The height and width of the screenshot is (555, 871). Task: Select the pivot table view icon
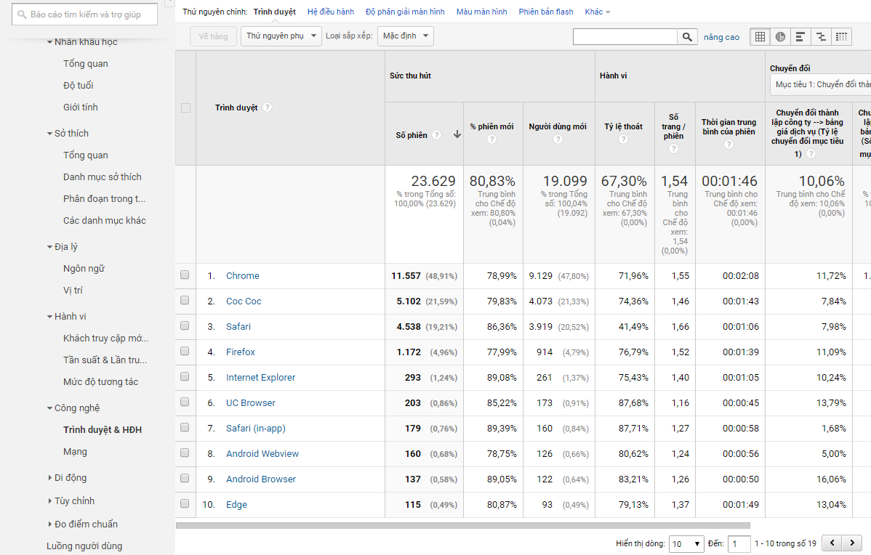pyautogui.click(x=841, y=36)
